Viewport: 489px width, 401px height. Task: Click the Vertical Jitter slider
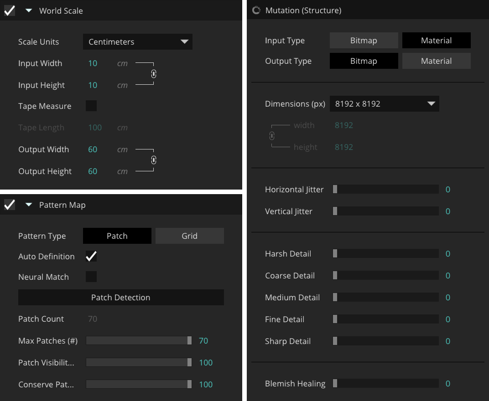click(385, 211)
